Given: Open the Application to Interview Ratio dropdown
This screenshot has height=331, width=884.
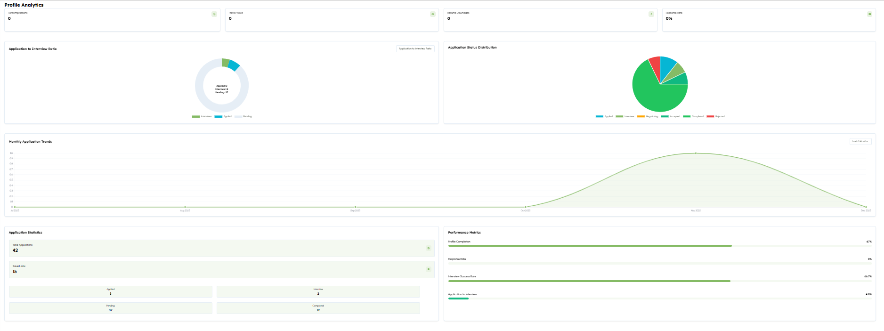Looking at the screenshot, I should click(x=415, y=48).
